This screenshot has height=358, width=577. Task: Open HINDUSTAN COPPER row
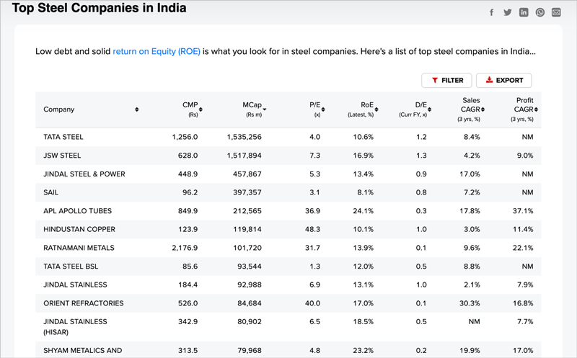(288, 229)
